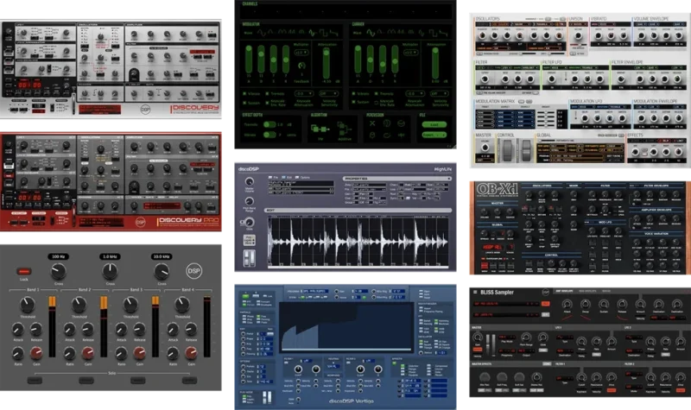Click the HighLife Master Volume knob
Image resolution: width=691 pixels, height=410 pixels.
click(250, 181)
